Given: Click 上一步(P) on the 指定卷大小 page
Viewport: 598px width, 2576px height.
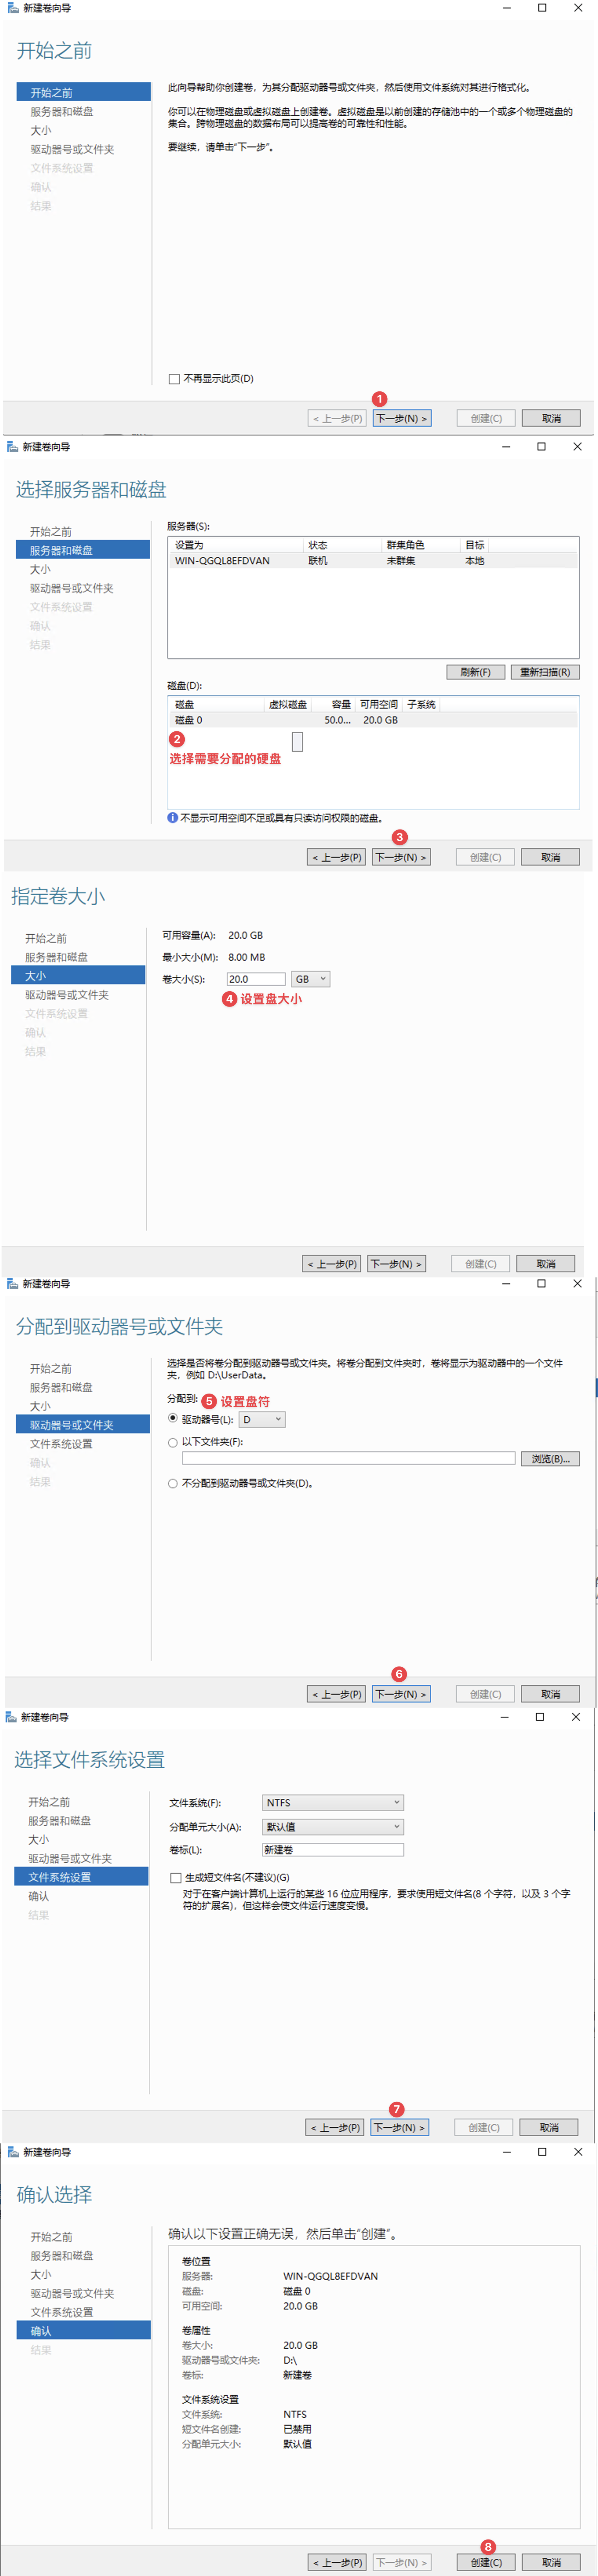Looking at the screenshot, I should pos(331,1264).
